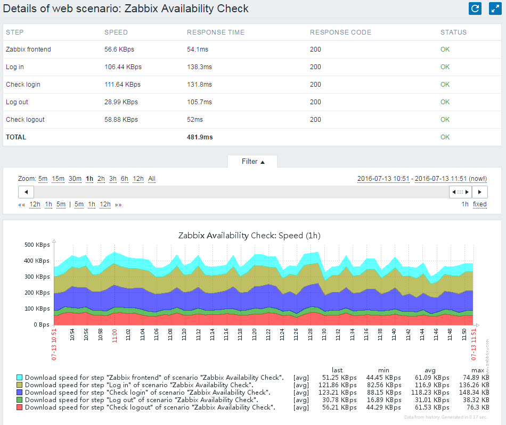The height and width of the screenshot is (425, 506).
Task: Click the 56.6 KBps speed value
Action: click(x=119, y=49)
